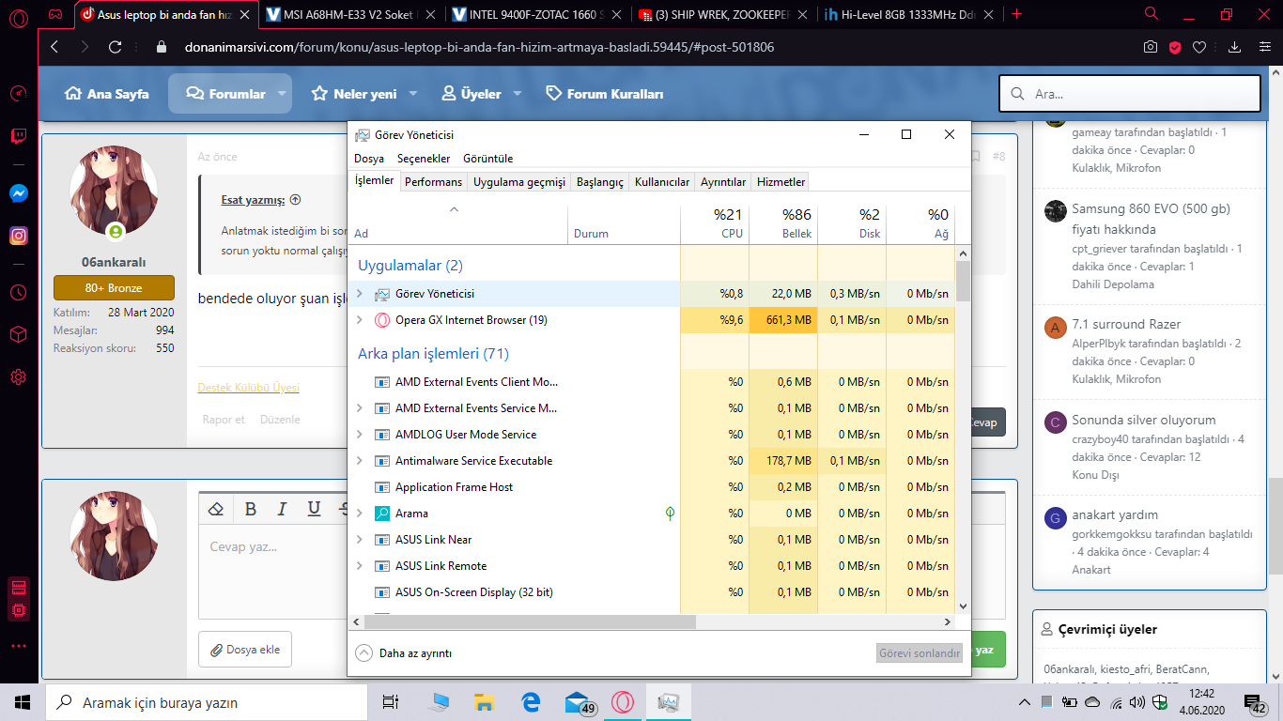The image size is (1283, 721).
Task: Click Görevi sonlandır button
Action: pyautogui.click(x=920, y=652)
